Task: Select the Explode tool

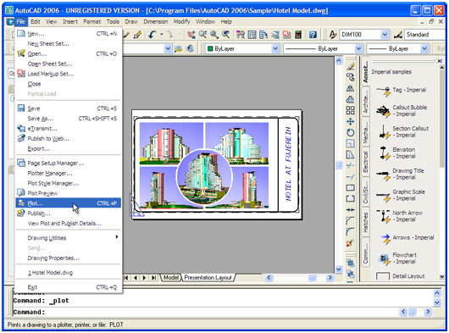Action: [351, 243]
